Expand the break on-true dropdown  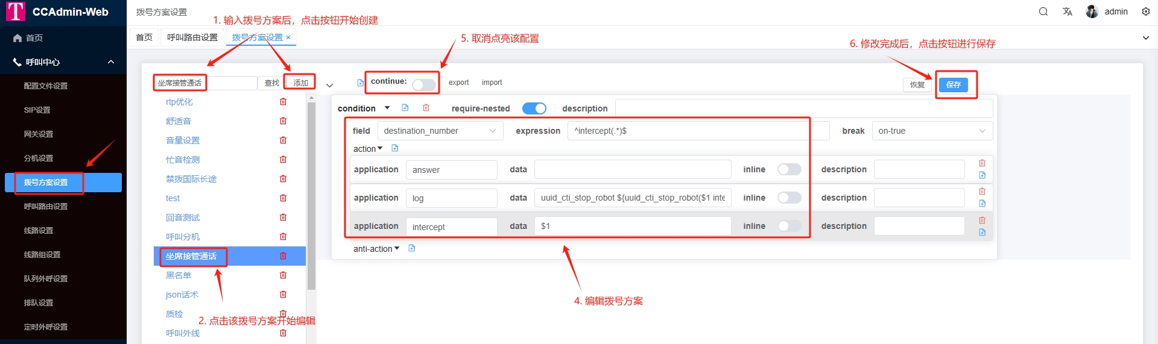click(x=931, y=131)
